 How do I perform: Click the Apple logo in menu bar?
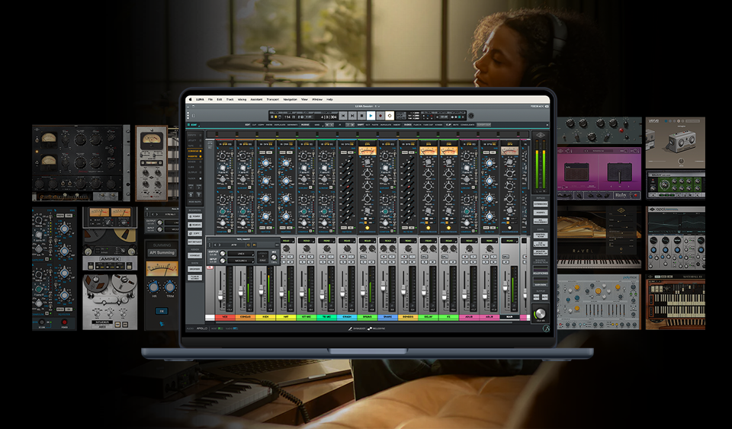tap(190, 99)
